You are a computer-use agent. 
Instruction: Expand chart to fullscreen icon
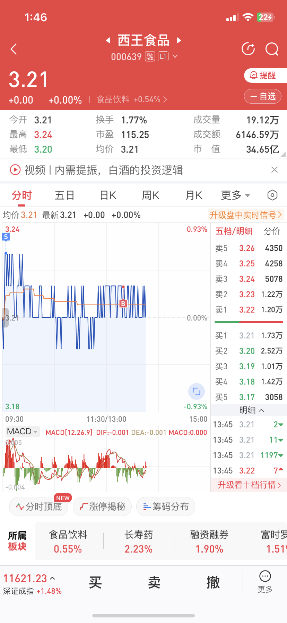tap(197, 391)
